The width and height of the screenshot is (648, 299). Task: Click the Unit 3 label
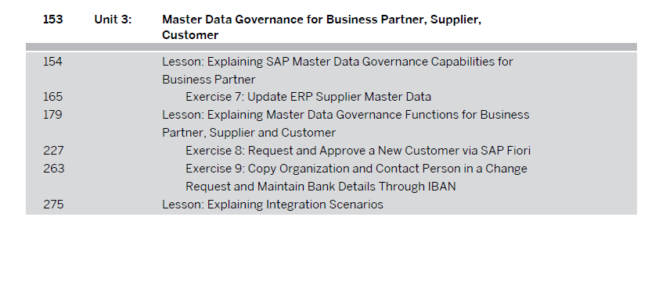tap(113, 20)
